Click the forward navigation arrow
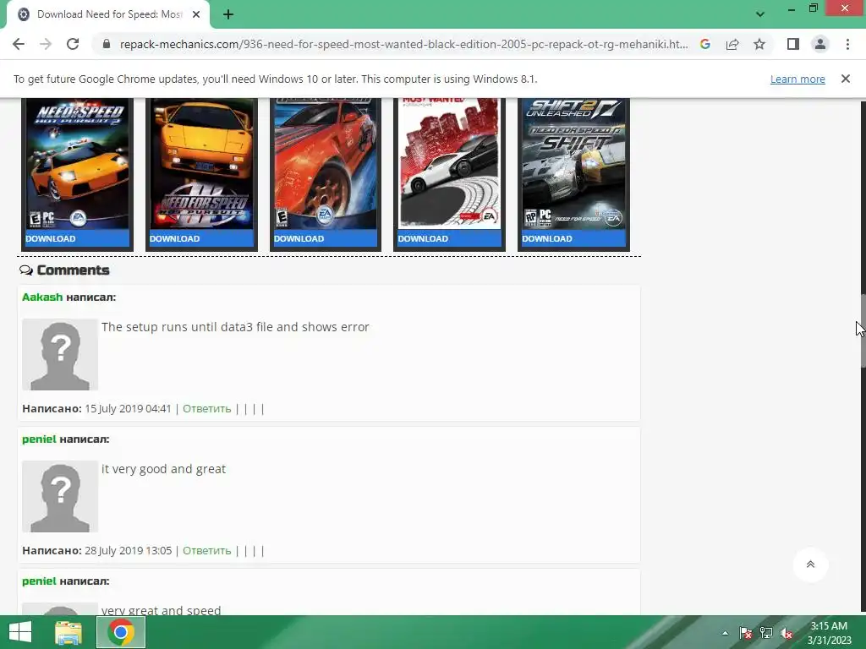866x649 pixels. pos(46,44)
